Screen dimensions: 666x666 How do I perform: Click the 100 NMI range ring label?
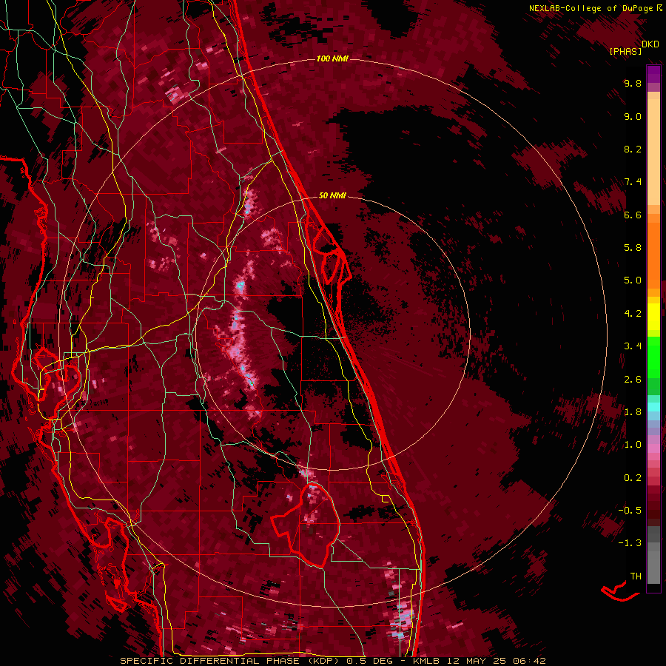(x=332, y=58)
